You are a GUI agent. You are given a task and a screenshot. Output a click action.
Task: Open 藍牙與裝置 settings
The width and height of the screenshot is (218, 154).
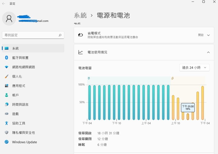pos(33,58)
